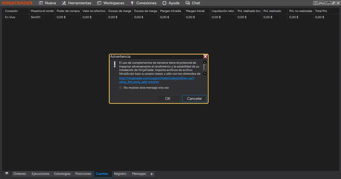Click the Total PnL column header

[x=326, y=11]
